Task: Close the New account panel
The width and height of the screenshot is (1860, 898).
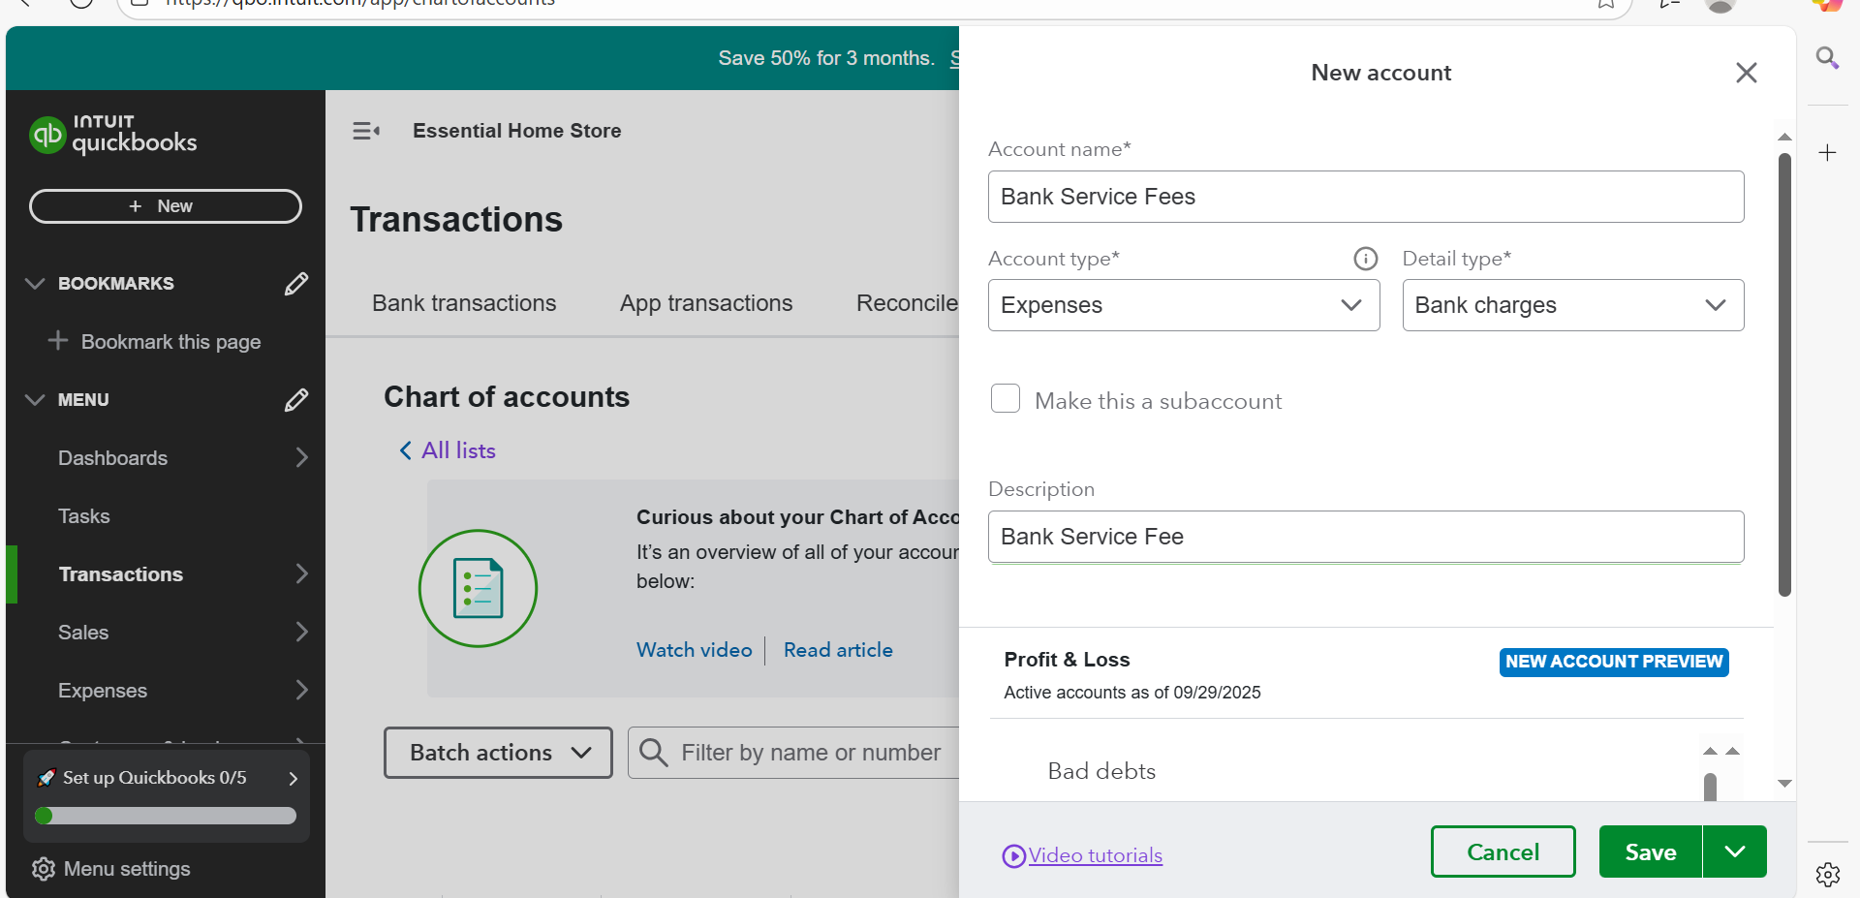Action: [1746, 73]
